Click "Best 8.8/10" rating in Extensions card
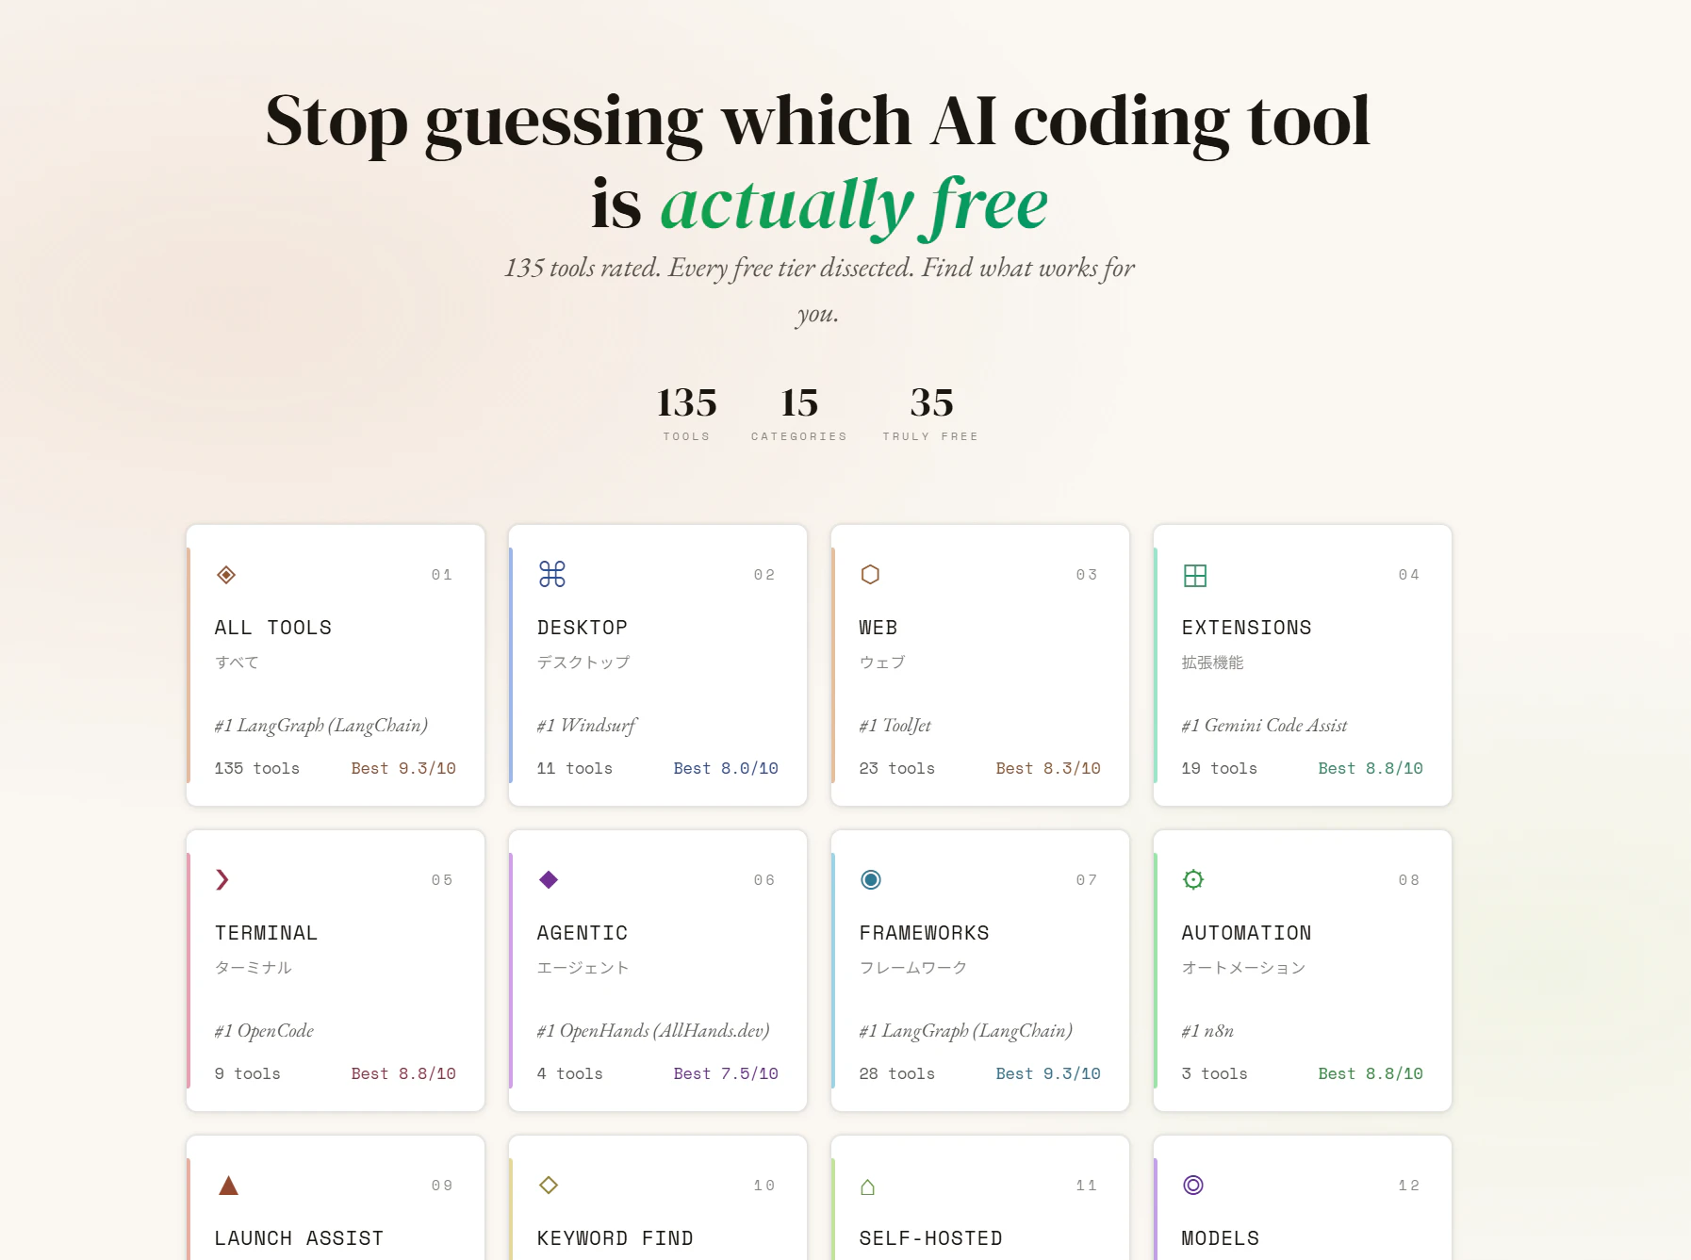The width and height of the screenshot is (1691, 1260). pos(1371,769)
